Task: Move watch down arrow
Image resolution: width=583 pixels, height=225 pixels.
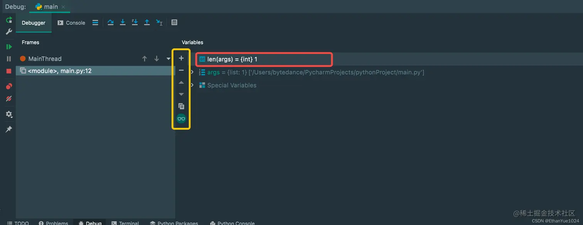Action: click(181, 94)
